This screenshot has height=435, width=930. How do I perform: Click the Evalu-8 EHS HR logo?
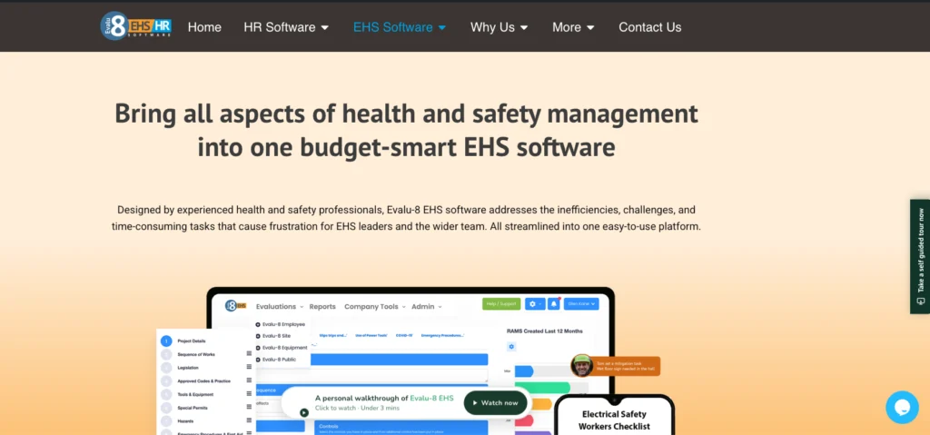click(136, 26)
